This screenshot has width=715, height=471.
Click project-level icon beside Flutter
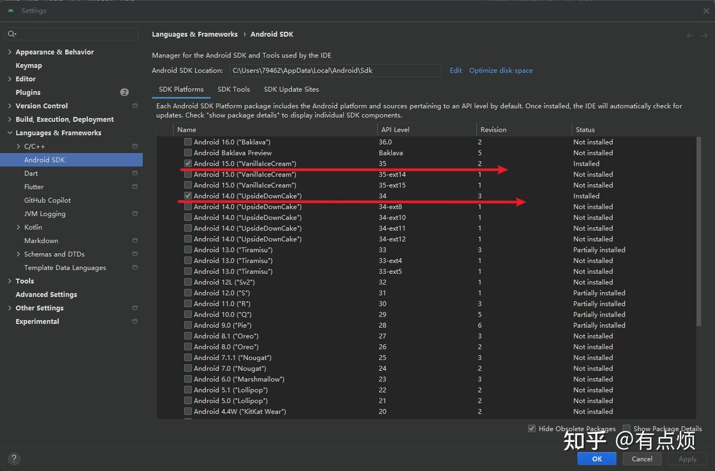[x=135, y=186]
